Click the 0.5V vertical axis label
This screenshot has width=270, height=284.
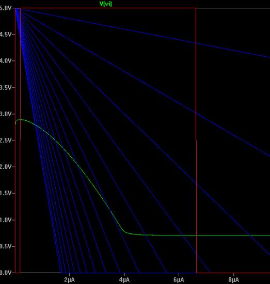(6, 246)
